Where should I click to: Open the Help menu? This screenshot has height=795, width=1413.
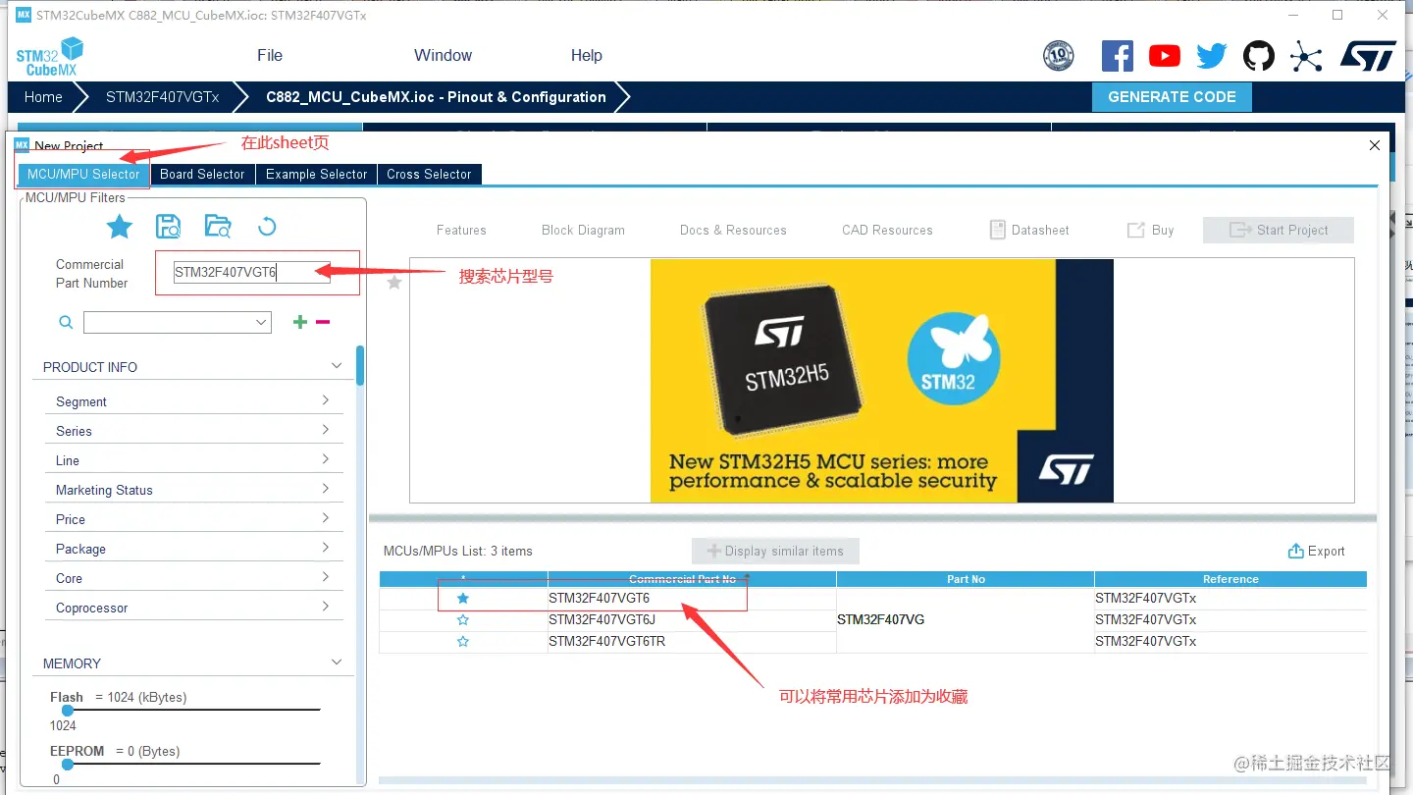[587, 56]
